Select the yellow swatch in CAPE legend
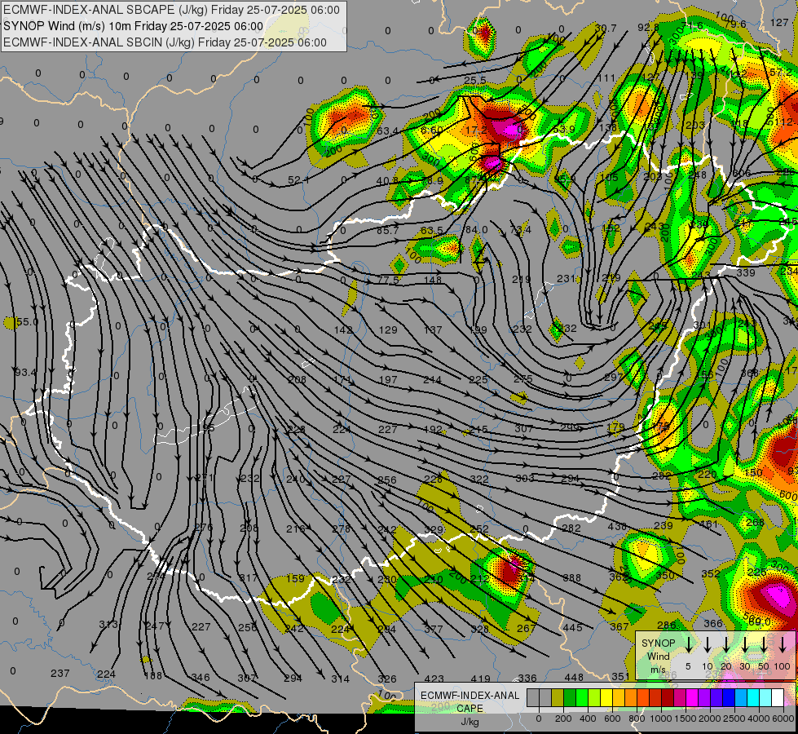 (x=606, y=698)
